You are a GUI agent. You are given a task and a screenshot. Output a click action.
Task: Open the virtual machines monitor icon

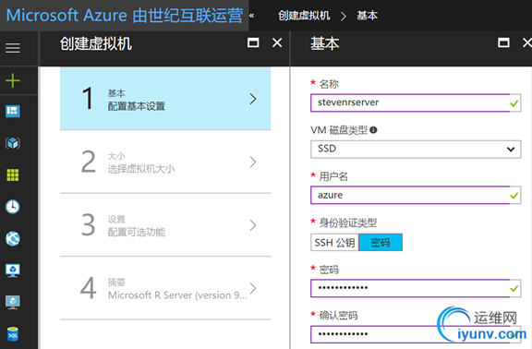(13, 271)
